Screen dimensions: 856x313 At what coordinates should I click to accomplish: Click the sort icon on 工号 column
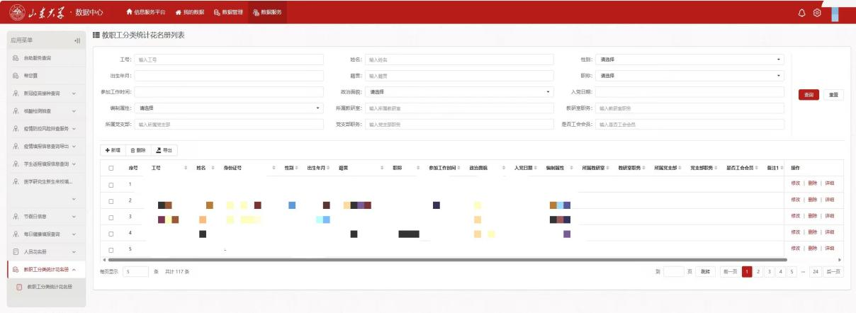(186, 167)
